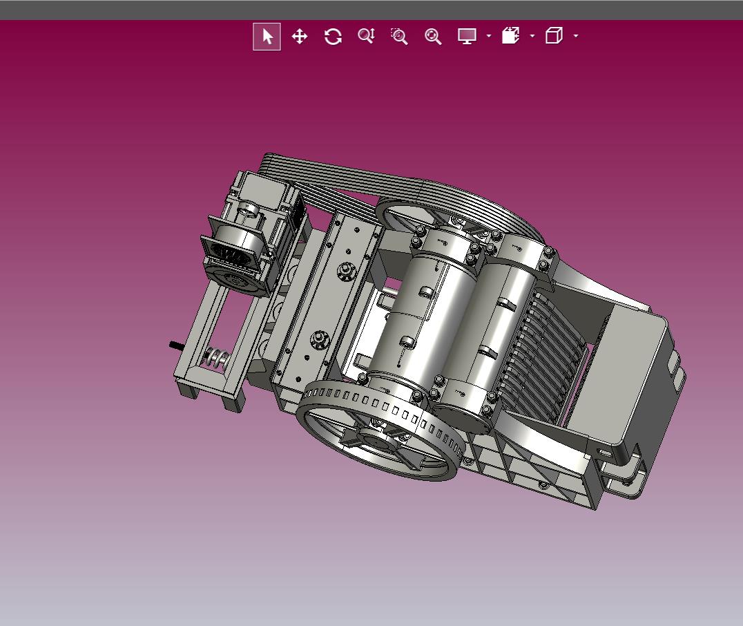Click the view orientation cube icon
Screen dimensions: 743x626
pyautogui.click(x=554, y=35)
